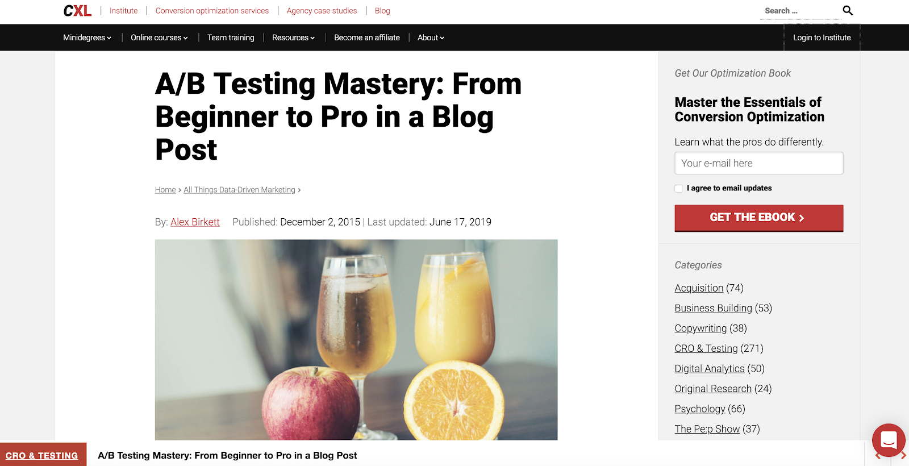Click the CXL logo
909x466 pixels.
[77, 11]
